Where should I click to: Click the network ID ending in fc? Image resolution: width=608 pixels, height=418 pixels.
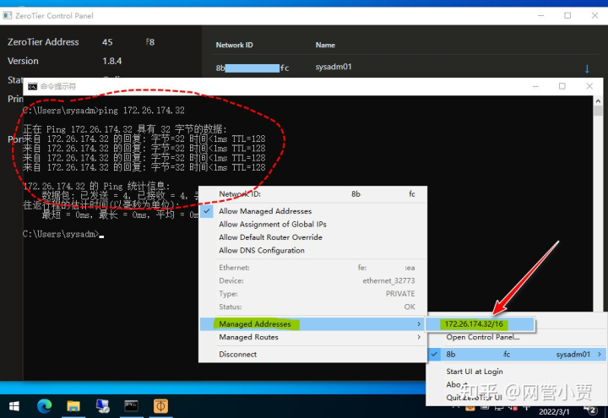[x=252, y=68]
